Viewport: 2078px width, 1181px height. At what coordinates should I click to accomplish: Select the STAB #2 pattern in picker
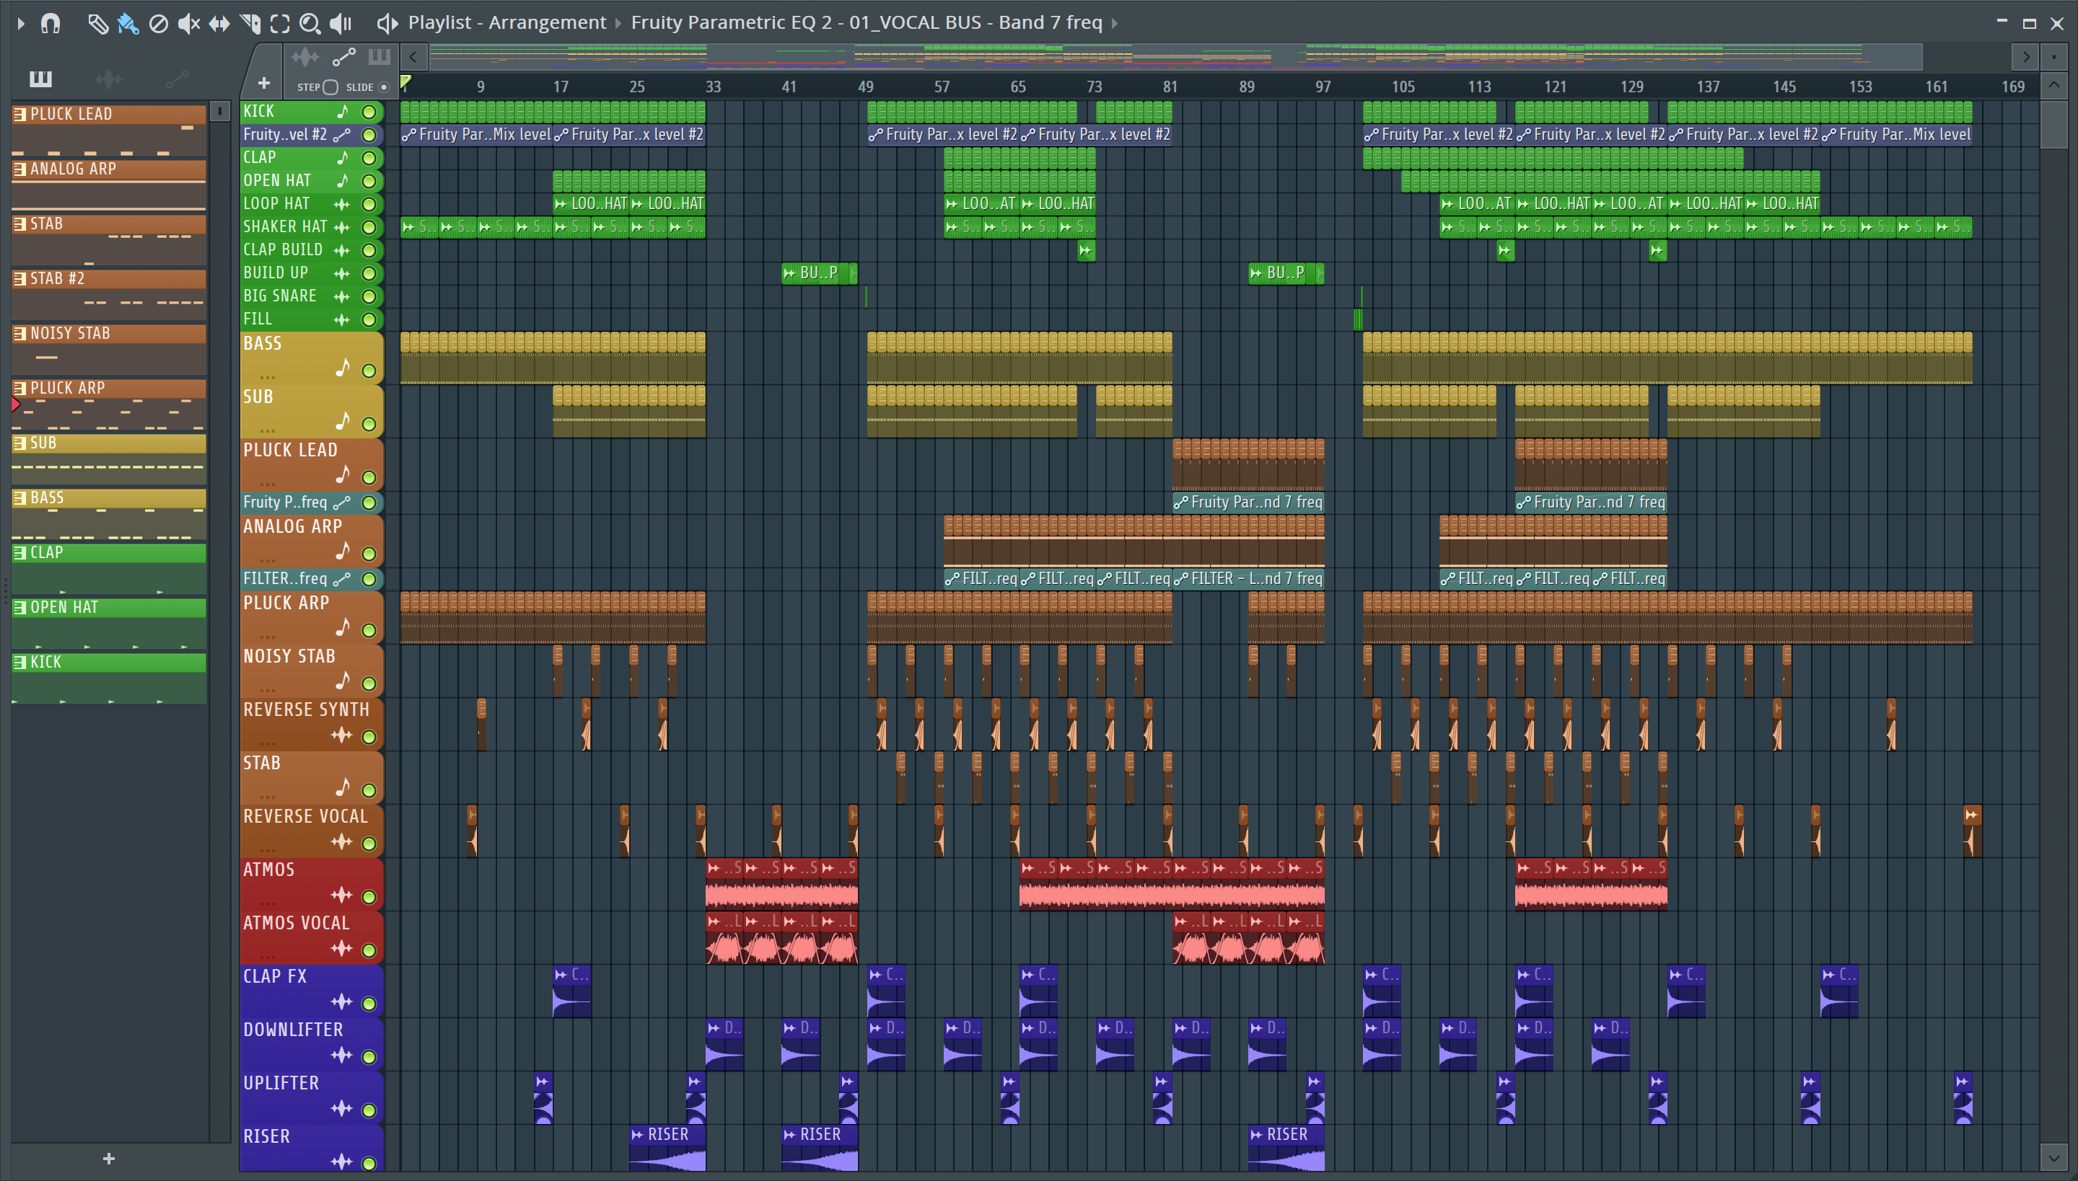109,294
